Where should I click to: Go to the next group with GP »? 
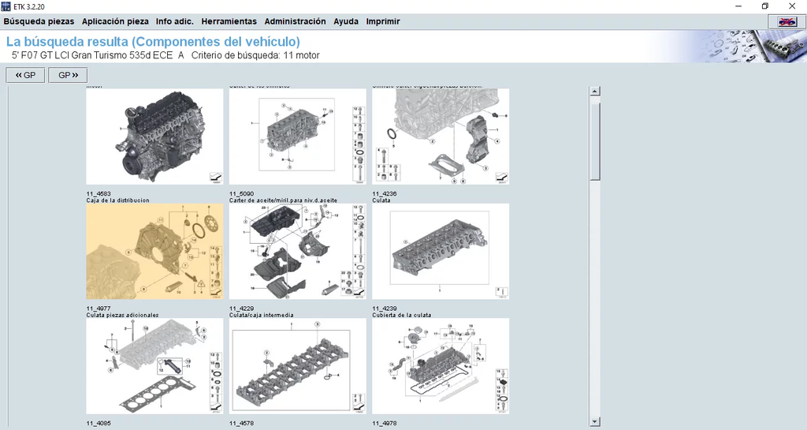pos(68,75)
